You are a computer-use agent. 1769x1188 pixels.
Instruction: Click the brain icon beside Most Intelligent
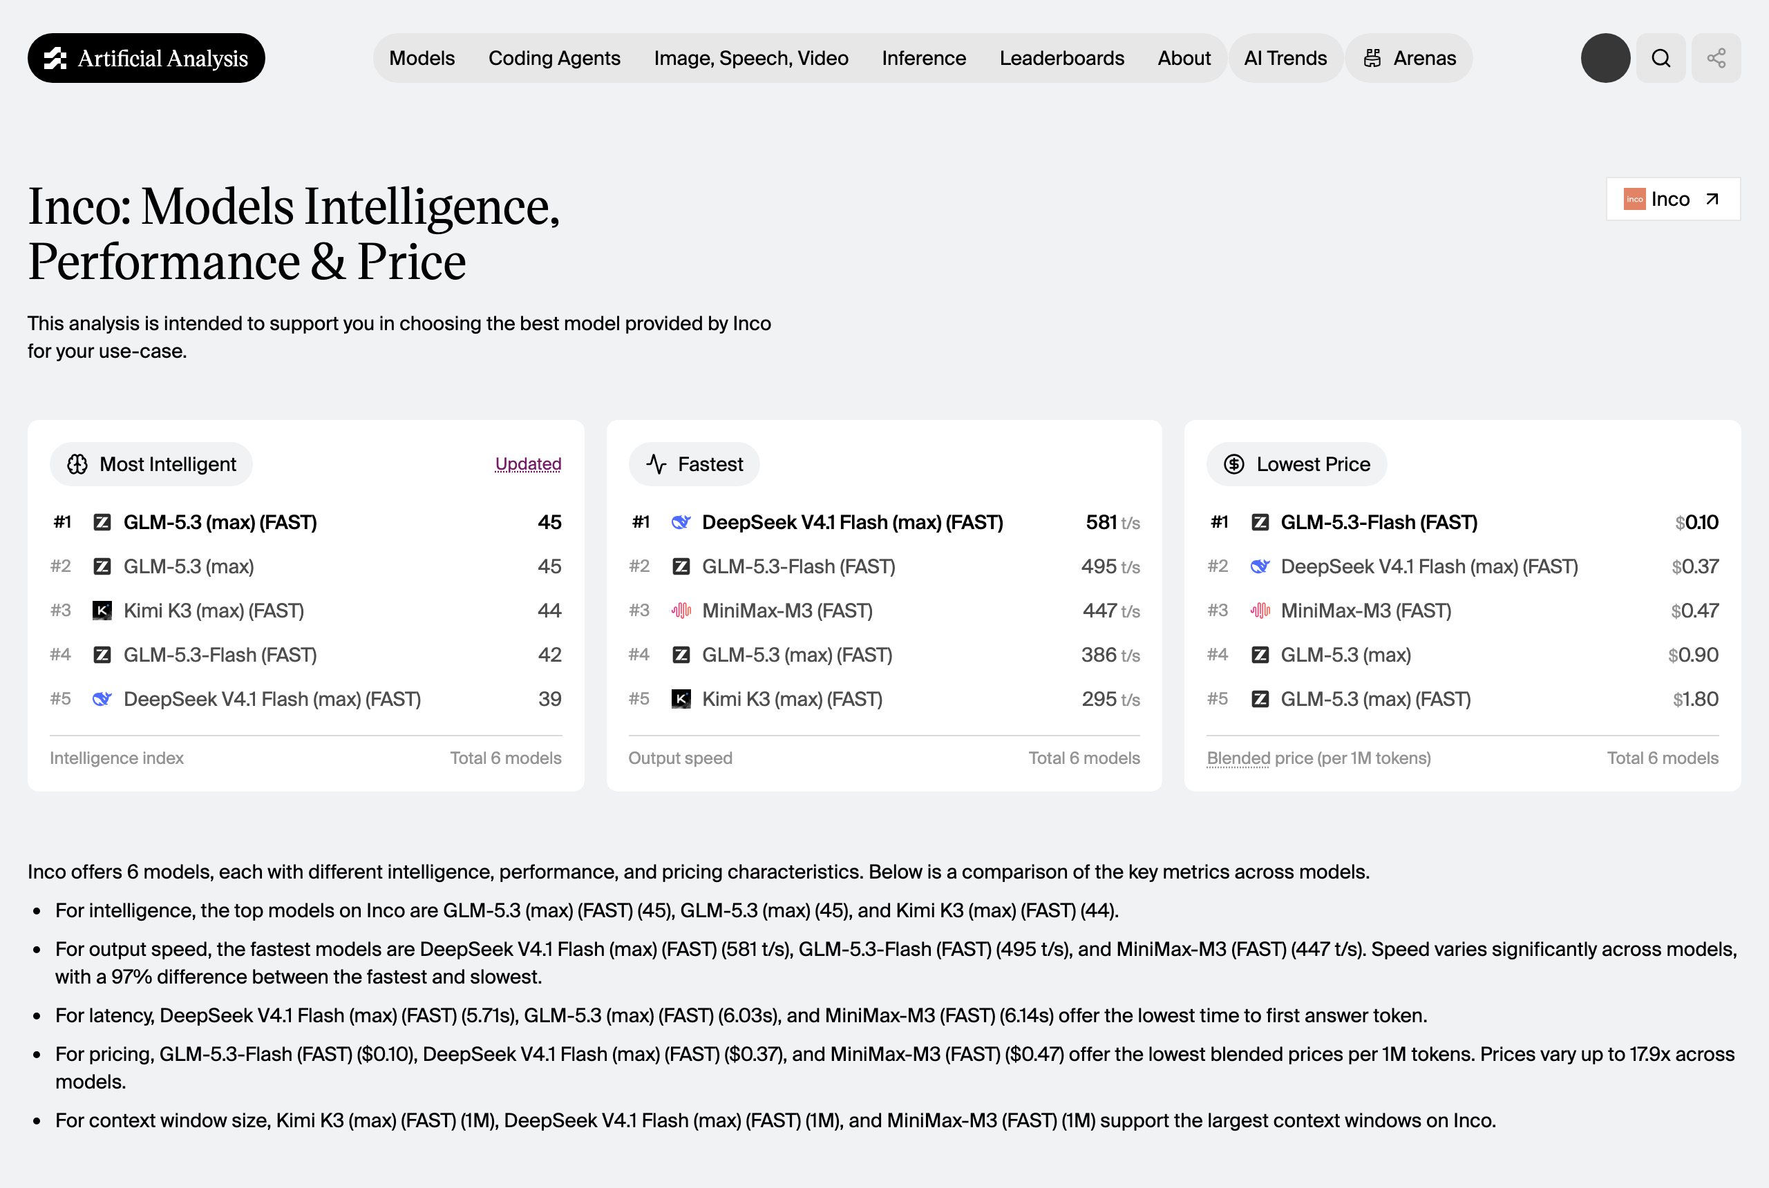coord(77,464)
